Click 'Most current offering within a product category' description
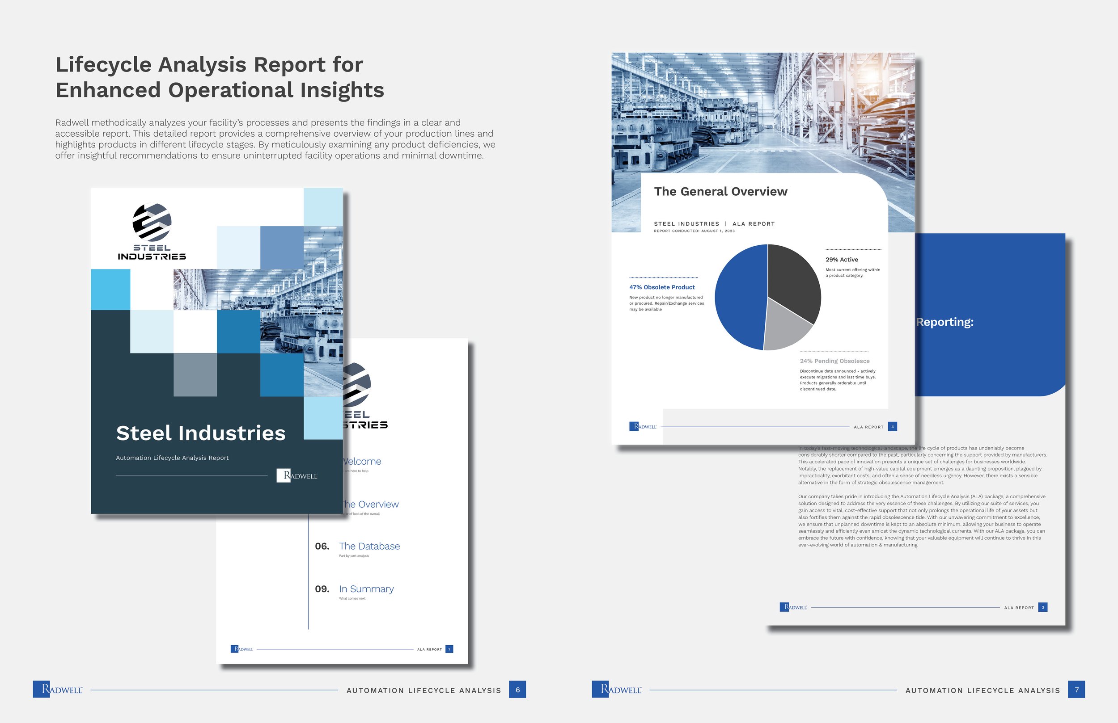This screenshot has width=1118, height=723. pos(853,273)
